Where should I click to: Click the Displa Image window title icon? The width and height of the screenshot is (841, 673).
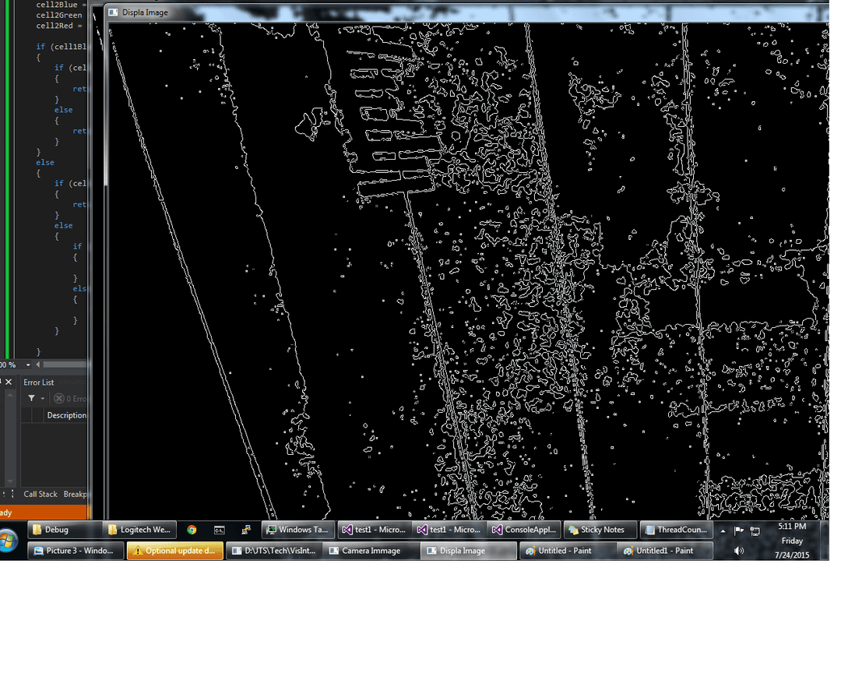coord(114,12)
